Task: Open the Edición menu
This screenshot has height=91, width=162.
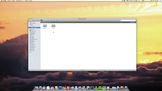Action: [x=13, y=1]
